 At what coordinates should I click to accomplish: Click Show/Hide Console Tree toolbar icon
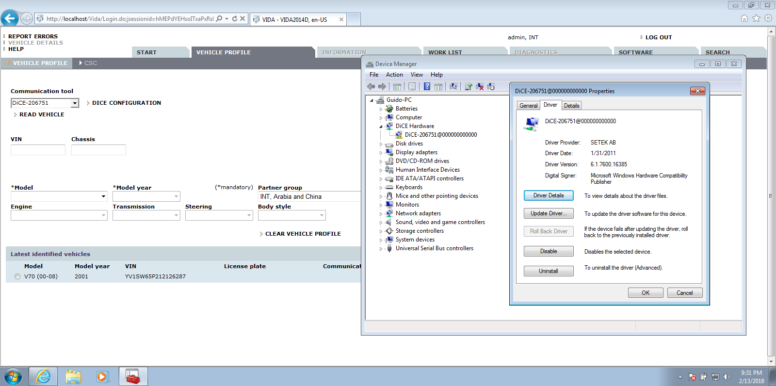(x=397, y=86)
